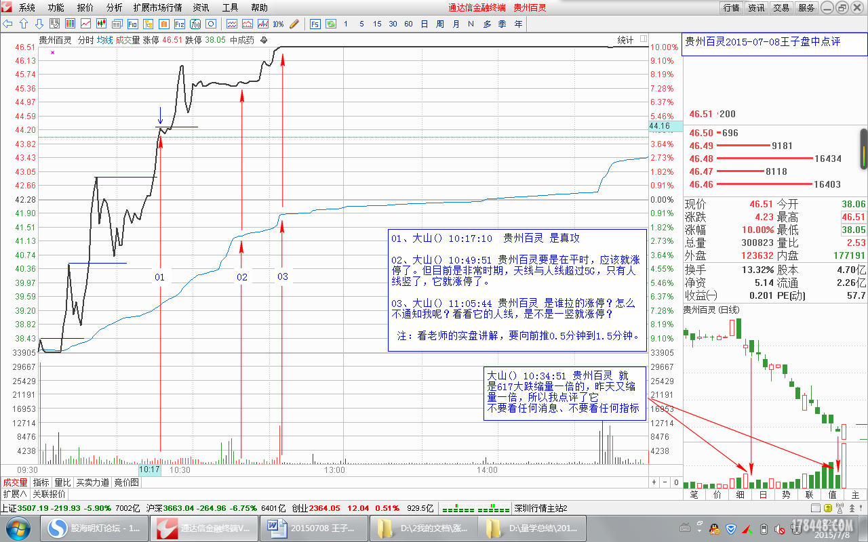Click the battery icon in system tray

764,529
